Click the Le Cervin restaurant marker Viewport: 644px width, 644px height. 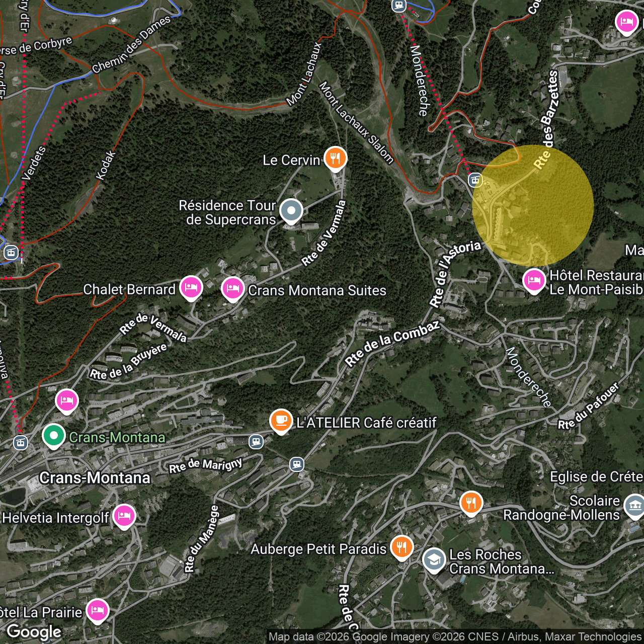click(335, 158)
